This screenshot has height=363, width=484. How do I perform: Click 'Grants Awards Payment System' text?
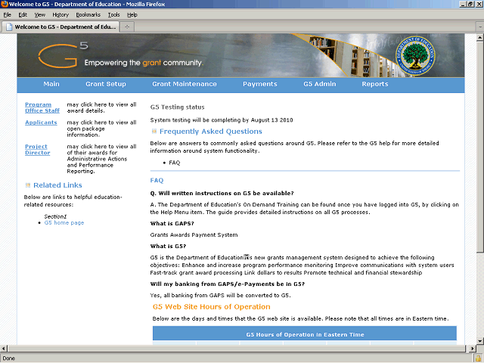coord(194,235)
